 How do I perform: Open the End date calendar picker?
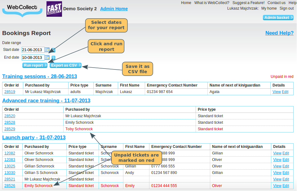click(47, 58)
